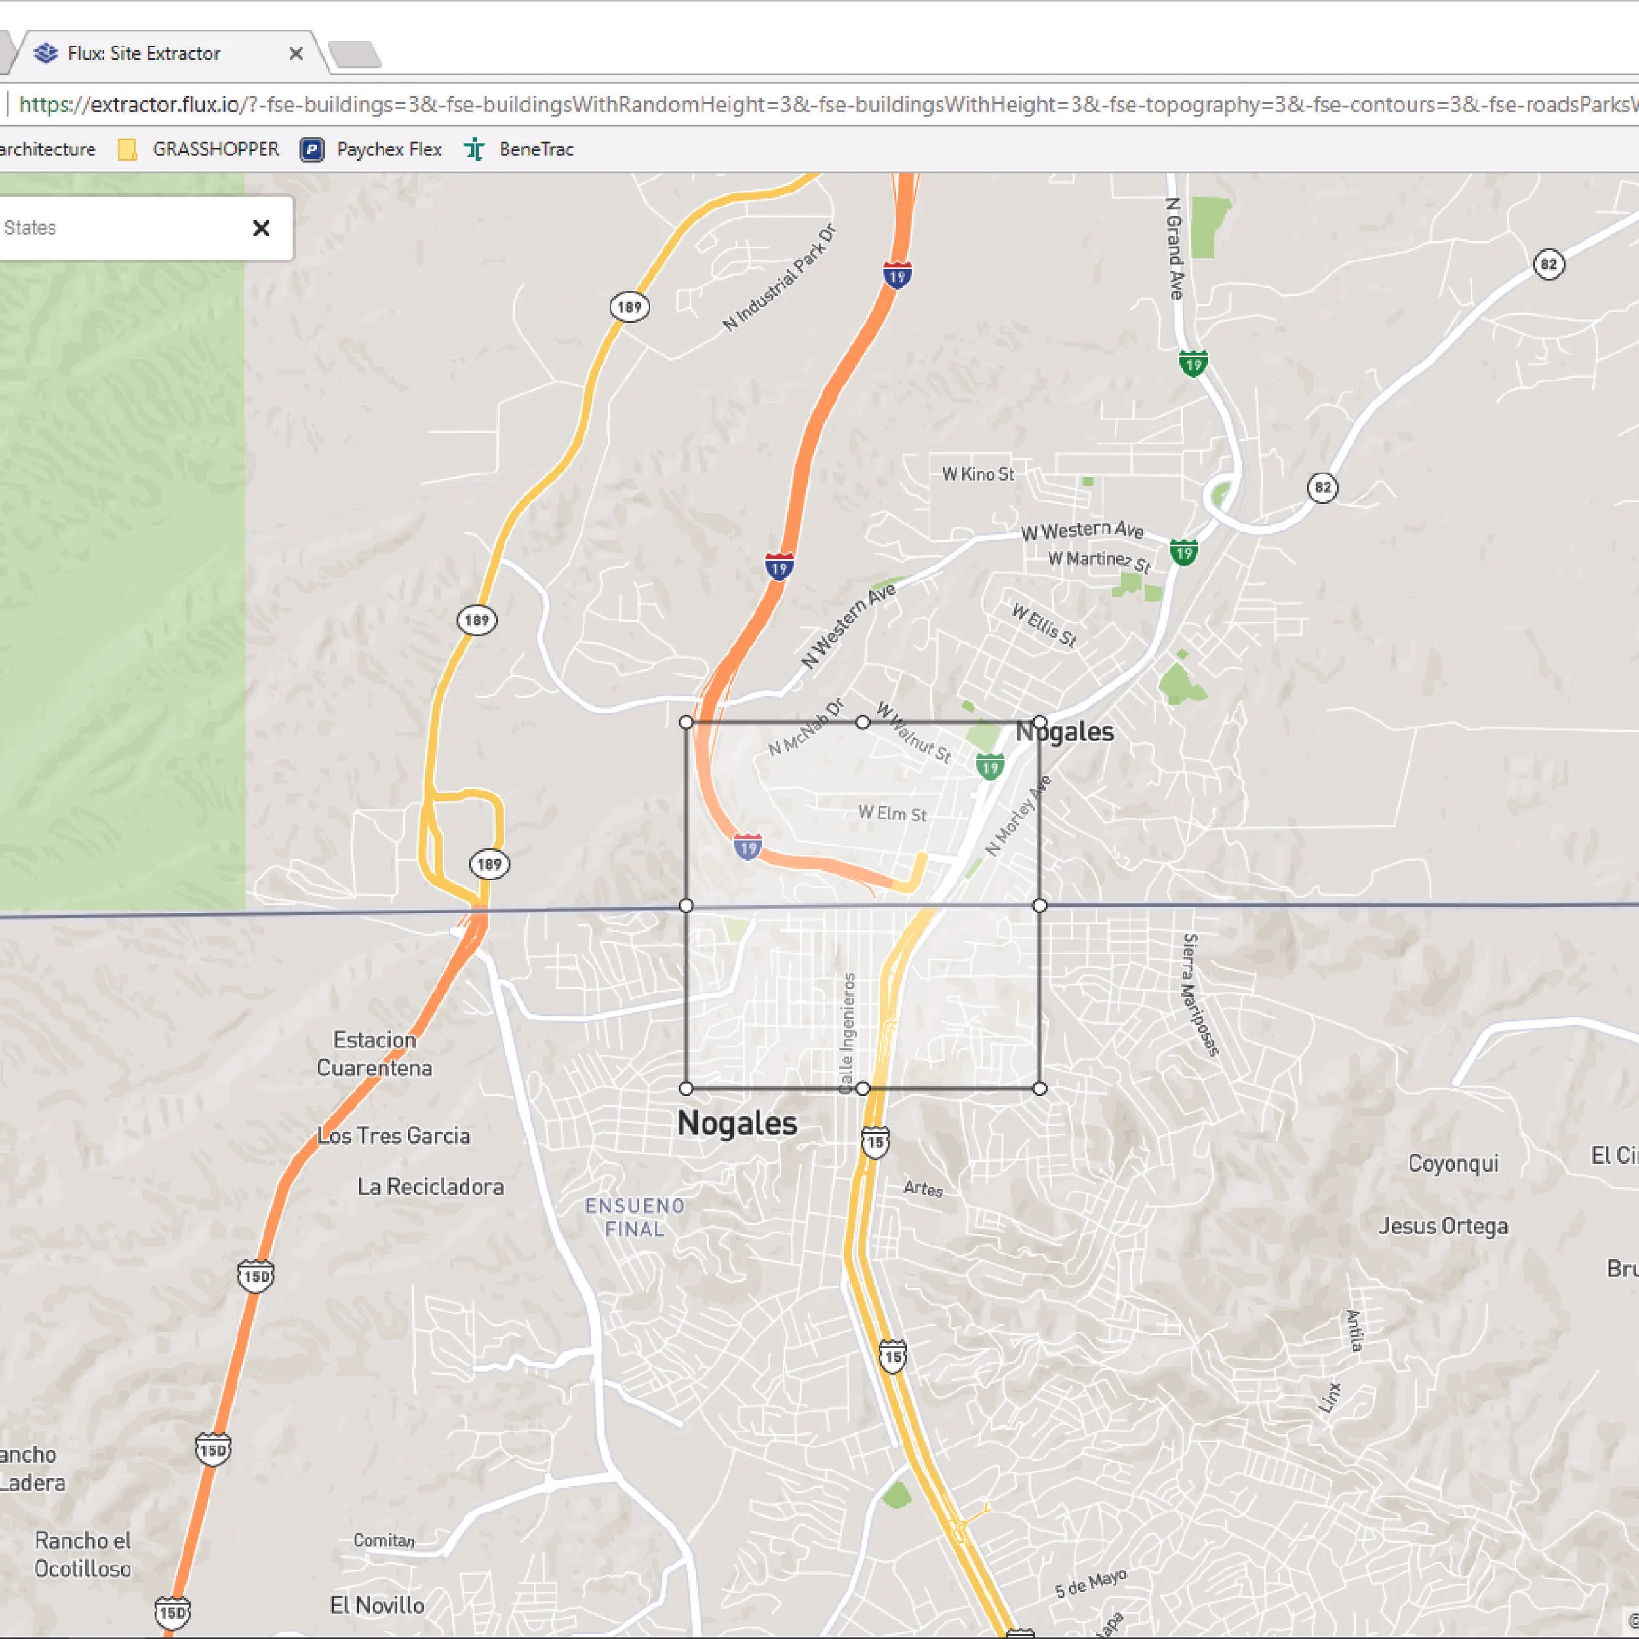Click the bottom-middle handle of the selection box

863,1088
